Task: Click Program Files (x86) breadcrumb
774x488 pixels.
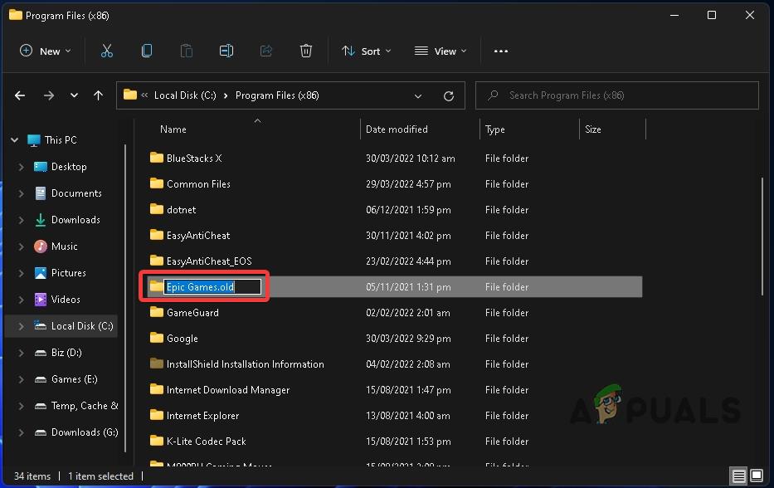Action: coord(277,95)
